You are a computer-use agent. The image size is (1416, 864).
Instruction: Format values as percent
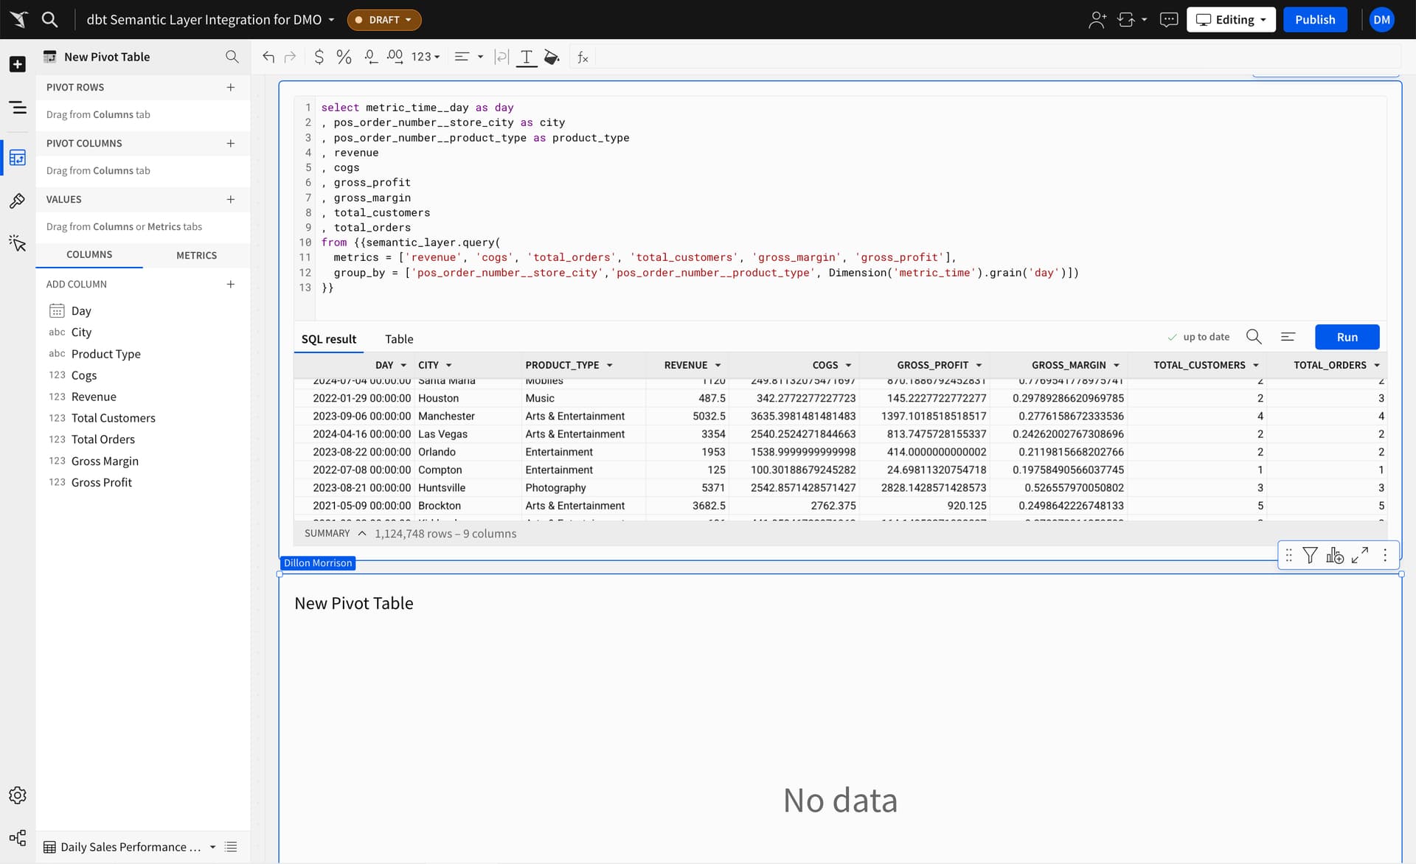tap(343, 57)
